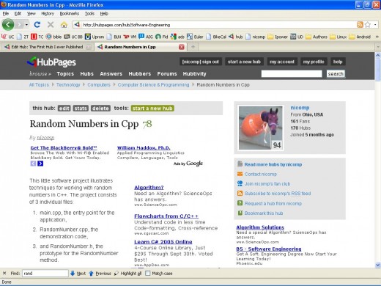Click the delete hub button

point(100,109)
